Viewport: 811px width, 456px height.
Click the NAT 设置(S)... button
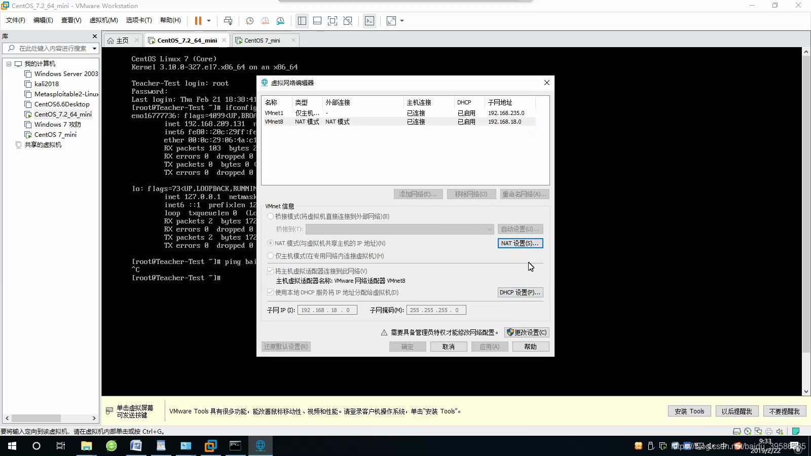point(520,243)
